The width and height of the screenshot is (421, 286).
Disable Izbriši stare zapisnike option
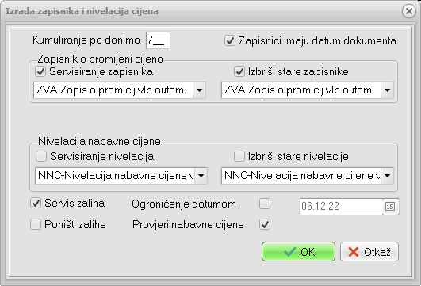[239, 71]
